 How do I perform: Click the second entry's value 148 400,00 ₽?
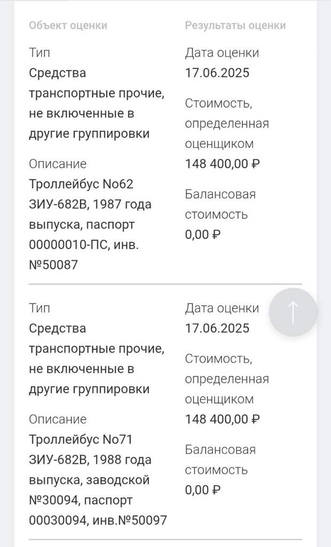pos(223,419)
